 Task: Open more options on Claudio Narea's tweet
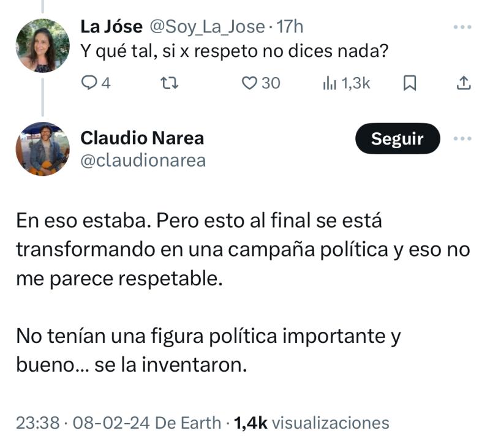464,138
